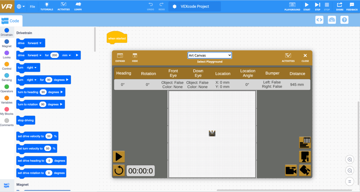Open the Playground window icon
The width and height of the screenshot is (360, 192).
click(292, 6)
